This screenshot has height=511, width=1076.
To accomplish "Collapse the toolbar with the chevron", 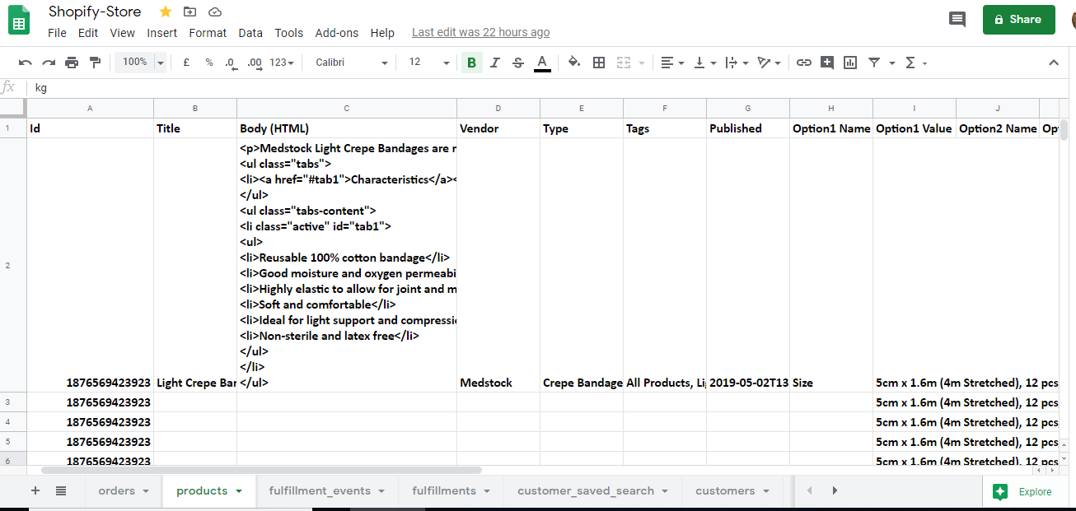I will (x=1054, y=63).
